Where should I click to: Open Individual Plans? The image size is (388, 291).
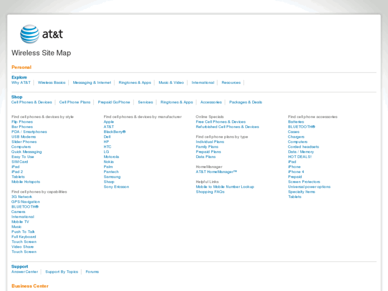[x=210, y=141]
